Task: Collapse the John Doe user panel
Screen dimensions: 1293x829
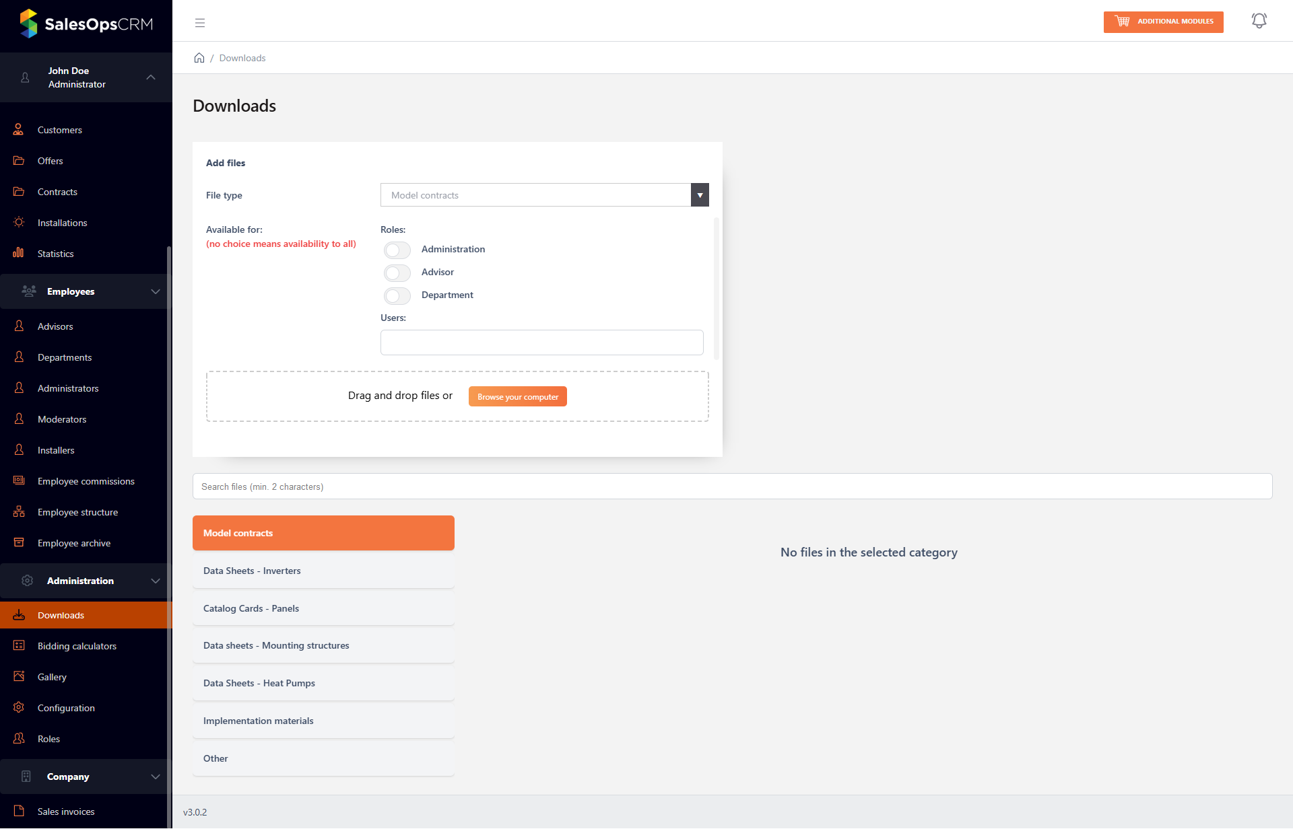Action: [x=151, y=77]
